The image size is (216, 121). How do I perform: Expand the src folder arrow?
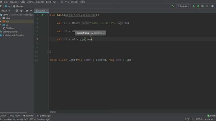[1, 25]
